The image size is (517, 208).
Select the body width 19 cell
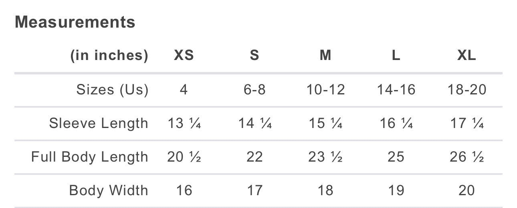(396, 190)
